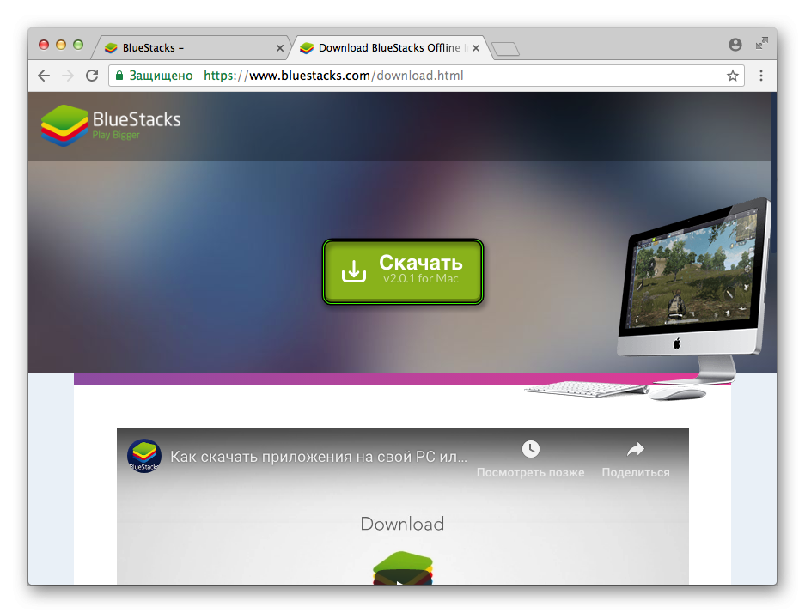
Task: Open the Chrome three-dot menu
Action: 761,76
